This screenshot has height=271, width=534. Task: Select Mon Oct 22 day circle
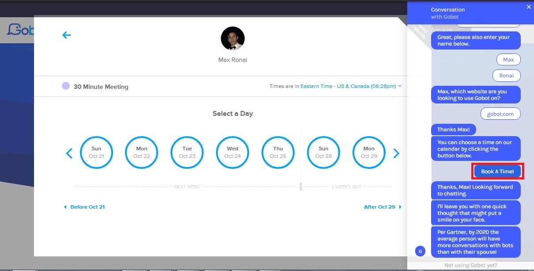[x=142, y=153]
